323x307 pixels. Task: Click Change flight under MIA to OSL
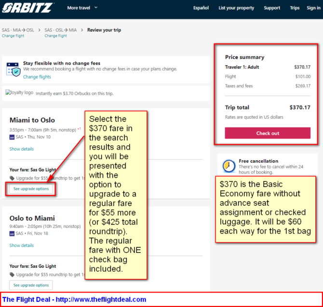point(13,36)
